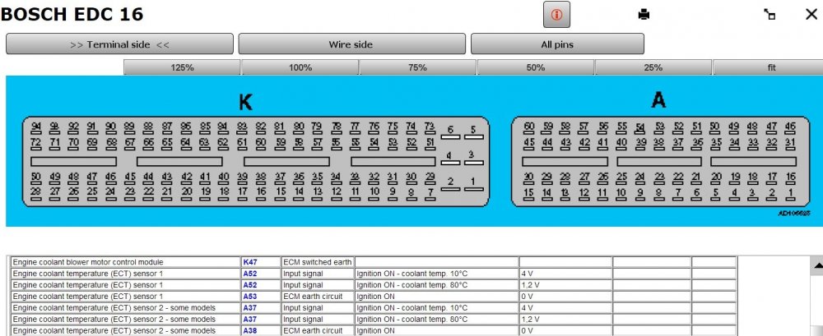Open the red info icon button

(x=556, y=15)
